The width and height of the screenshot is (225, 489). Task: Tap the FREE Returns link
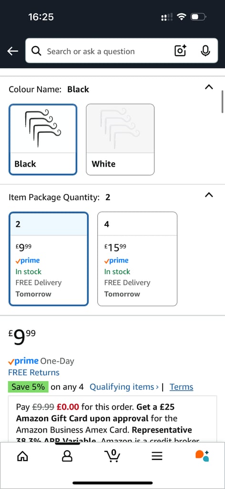[34, 372]
